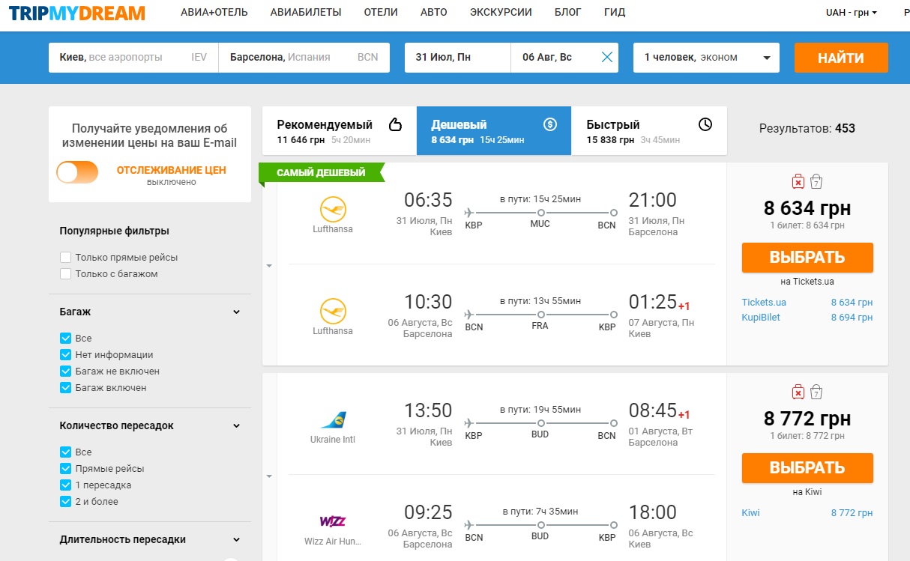Viewport: 910px width, 561px height.
Task: Check 'Только прямые рейсы' filter
Action: point(66,258)
